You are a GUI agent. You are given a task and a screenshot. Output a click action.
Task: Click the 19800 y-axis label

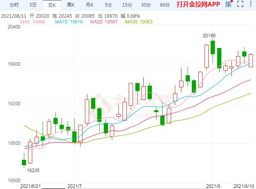(x=14, y=64)
